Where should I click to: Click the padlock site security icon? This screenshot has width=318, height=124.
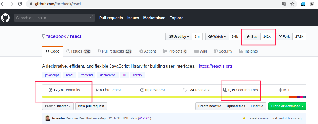[31, 4]
